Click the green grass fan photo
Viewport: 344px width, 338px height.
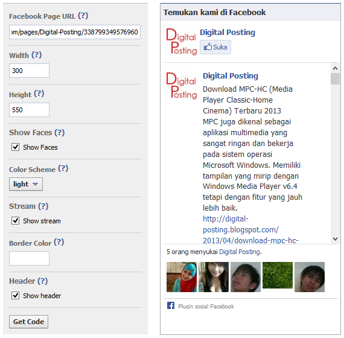278,275
